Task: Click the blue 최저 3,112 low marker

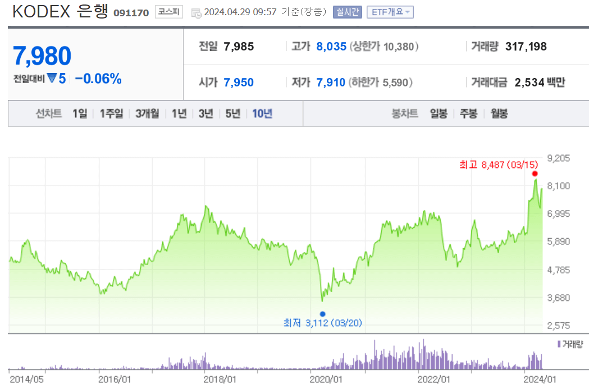Action: (x=323, y=314)
